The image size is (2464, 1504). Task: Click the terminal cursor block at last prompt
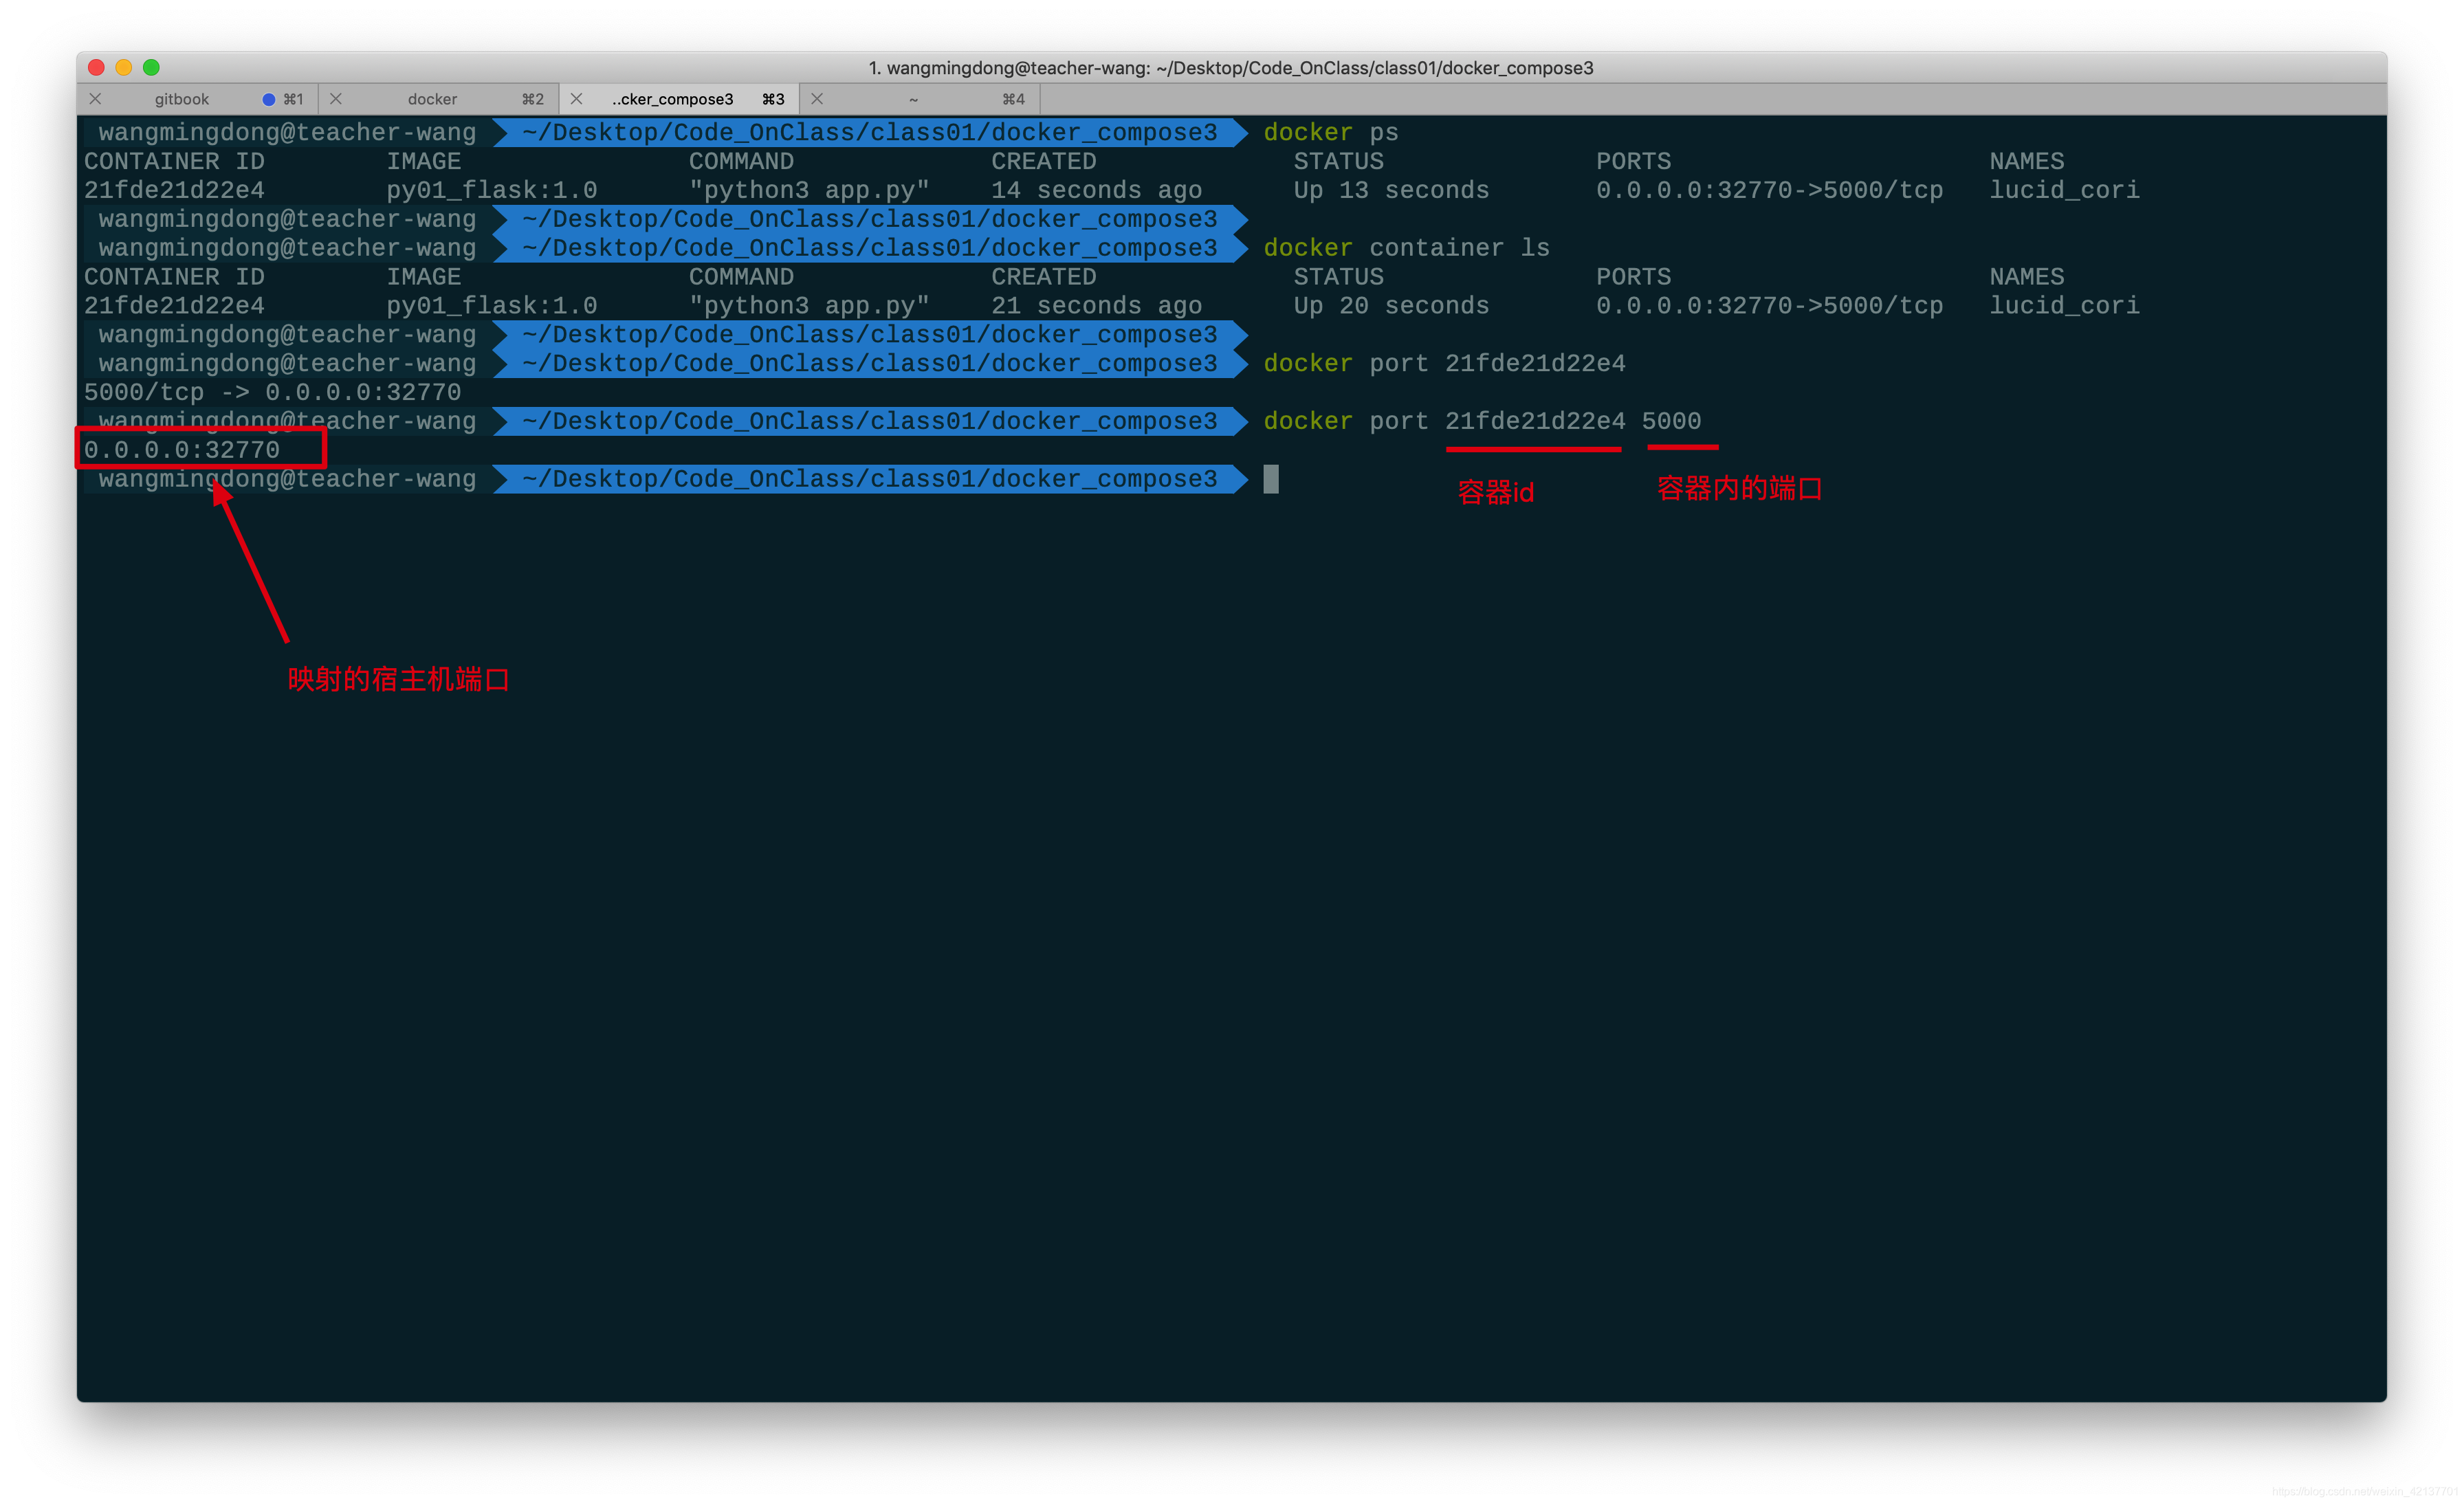pyautogui.click(x=1271, y=479)
